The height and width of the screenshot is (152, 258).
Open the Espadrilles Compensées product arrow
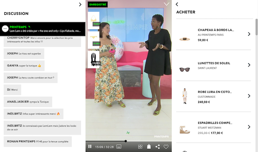point(249,127)
